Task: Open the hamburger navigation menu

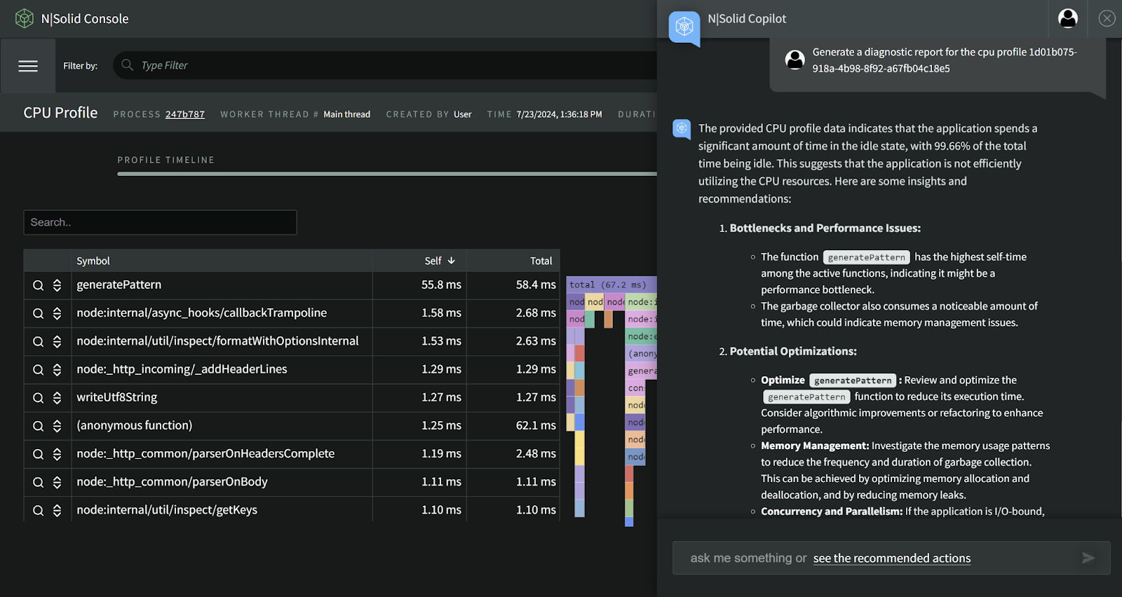Action: click(28, 66)
